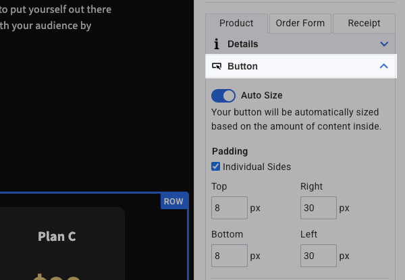Uncheck the Individual Sides checkbox
Screen dimensions: 405x280
216,167
